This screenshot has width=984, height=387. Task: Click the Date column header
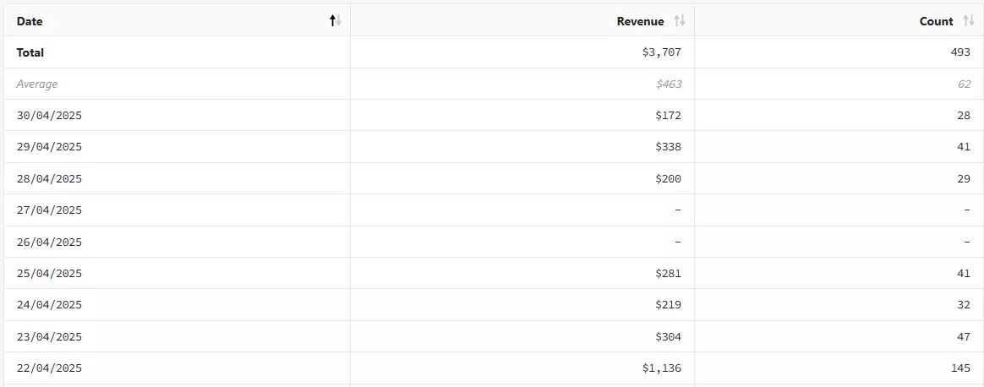point(178,20)
